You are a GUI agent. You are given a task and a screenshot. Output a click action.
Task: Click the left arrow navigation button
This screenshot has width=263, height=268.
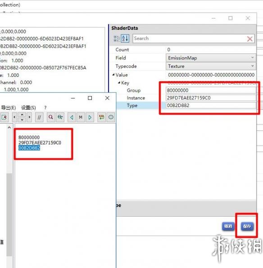point(14,117)
